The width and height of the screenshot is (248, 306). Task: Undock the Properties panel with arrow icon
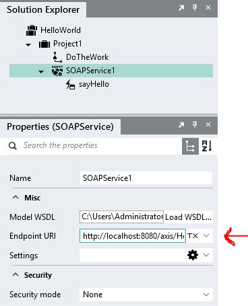tap(181, 124)
